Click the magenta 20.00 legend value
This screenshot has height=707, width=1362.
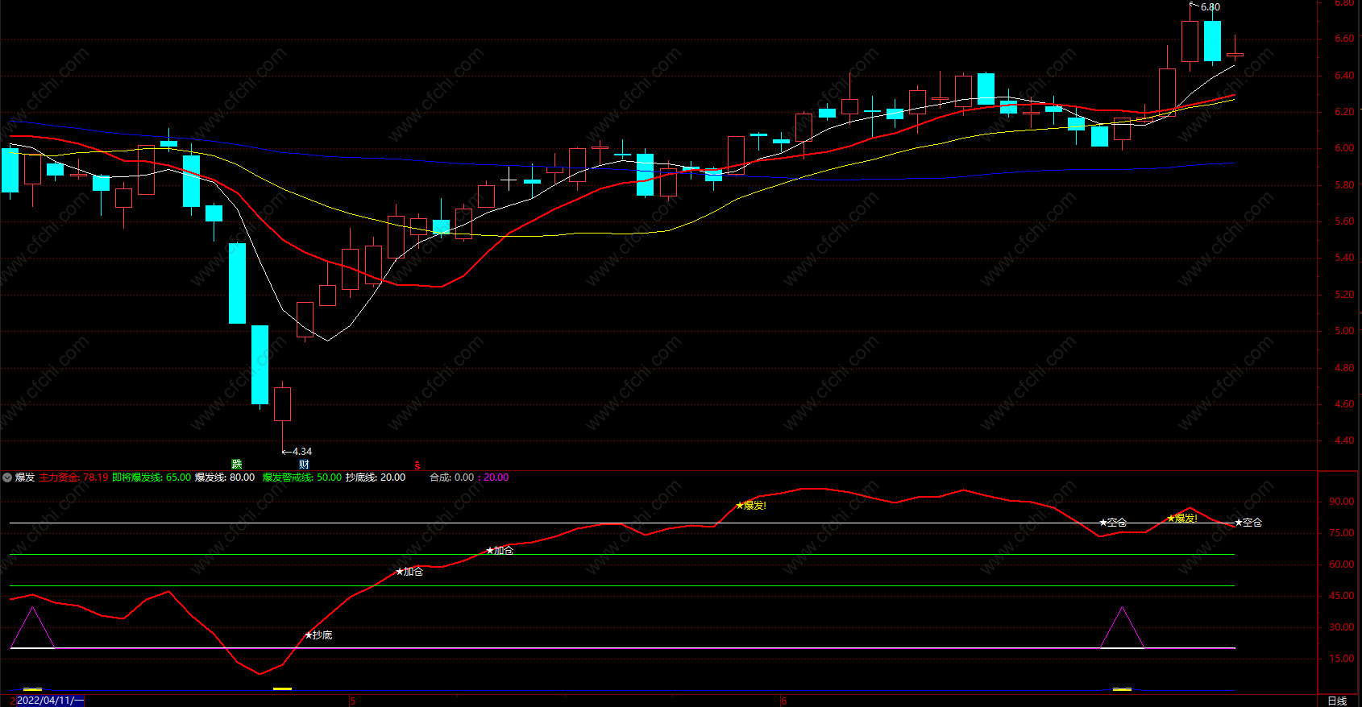pyautogui.click(x=496, y=478)
